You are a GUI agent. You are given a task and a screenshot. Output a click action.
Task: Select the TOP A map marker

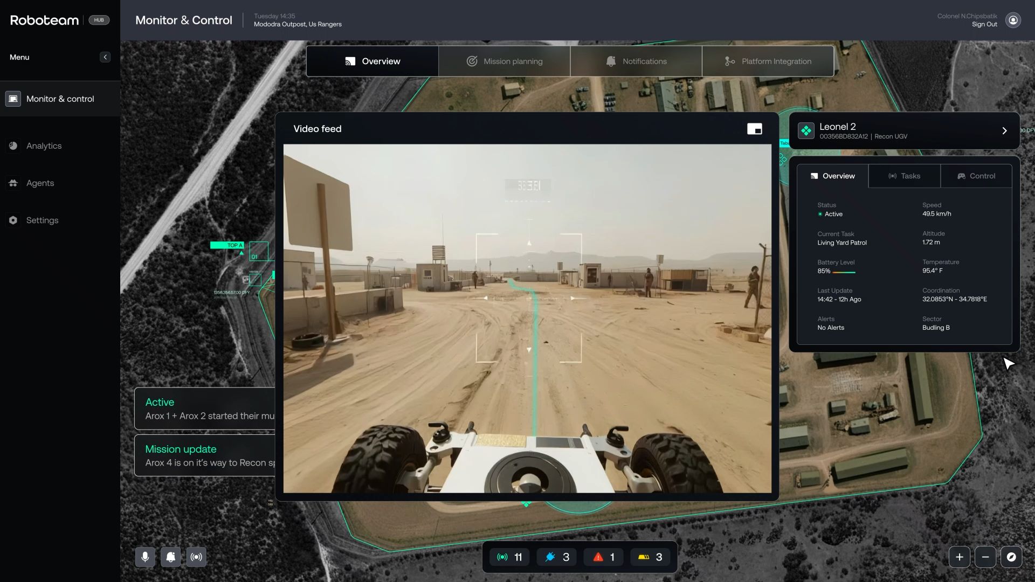[x=227, y=245]
